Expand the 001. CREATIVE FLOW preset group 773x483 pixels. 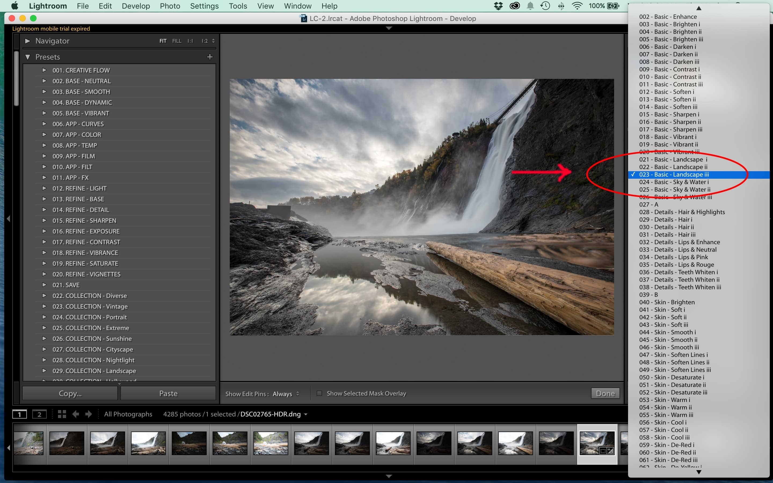coord(44,70)
